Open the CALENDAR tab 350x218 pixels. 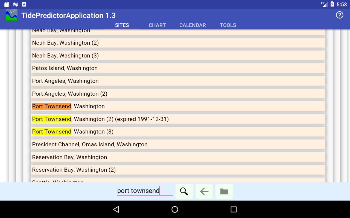click(192, 25)
